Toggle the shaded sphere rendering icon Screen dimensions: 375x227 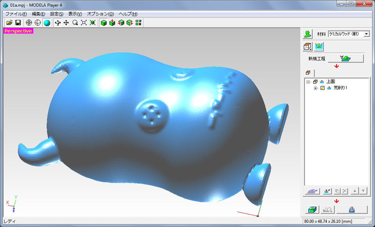[x=47, y=23]
